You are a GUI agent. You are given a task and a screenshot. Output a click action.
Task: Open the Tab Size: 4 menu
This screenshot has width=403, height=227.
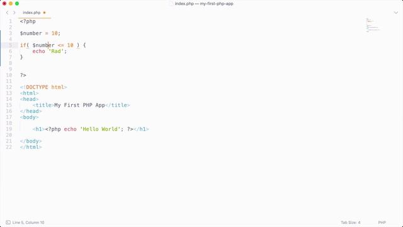[351, 223]
